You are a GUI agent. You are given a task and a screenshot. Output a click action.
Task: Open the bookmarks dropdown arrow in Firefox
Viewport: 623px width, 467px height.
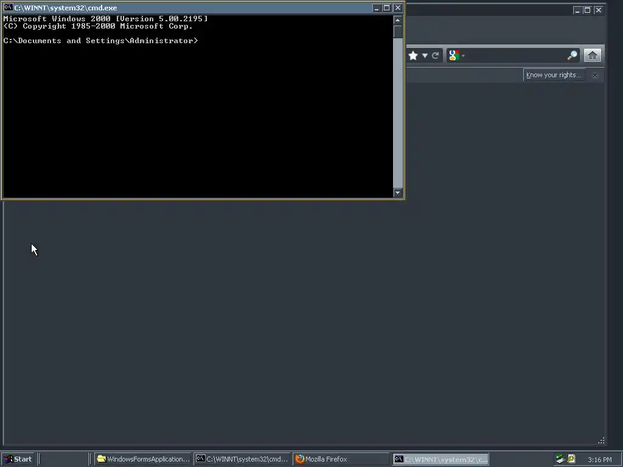click(x=425, y=55)
